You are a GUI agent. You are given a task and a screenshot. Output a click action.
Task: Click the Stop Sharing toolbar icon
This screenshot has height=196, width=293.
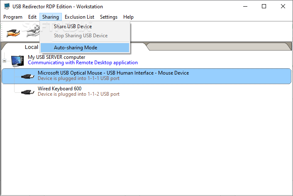pos(33,32)
